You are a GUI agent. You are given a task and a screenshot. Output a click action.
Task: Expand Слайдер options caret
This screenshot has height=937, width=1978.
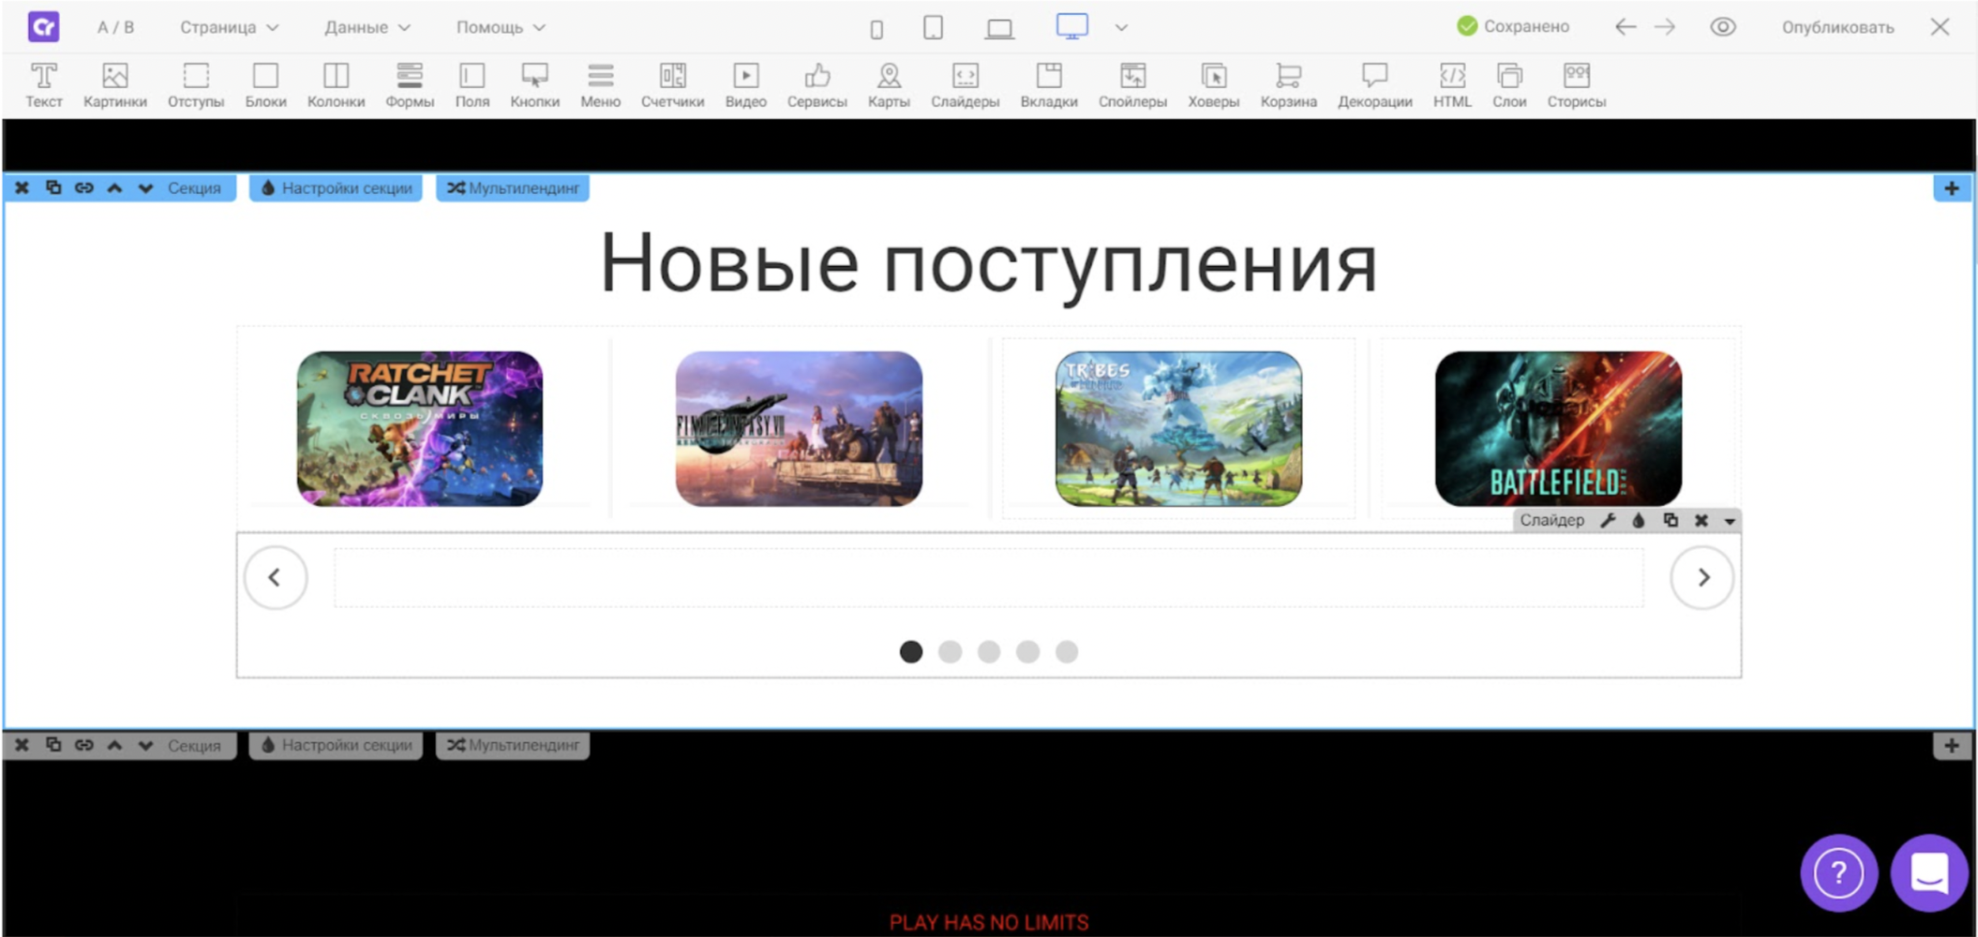1730,521
